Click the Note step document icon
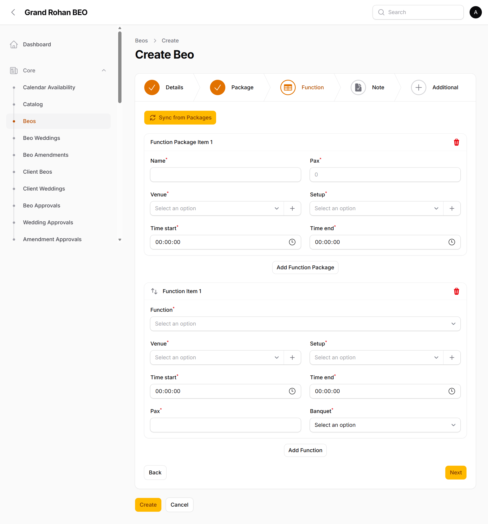 pyautogui.click(x=358, y=87)
